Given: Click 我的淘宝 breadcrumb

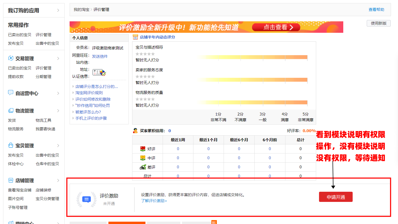Looking at the screenshot, I should (x=81, y=9).
